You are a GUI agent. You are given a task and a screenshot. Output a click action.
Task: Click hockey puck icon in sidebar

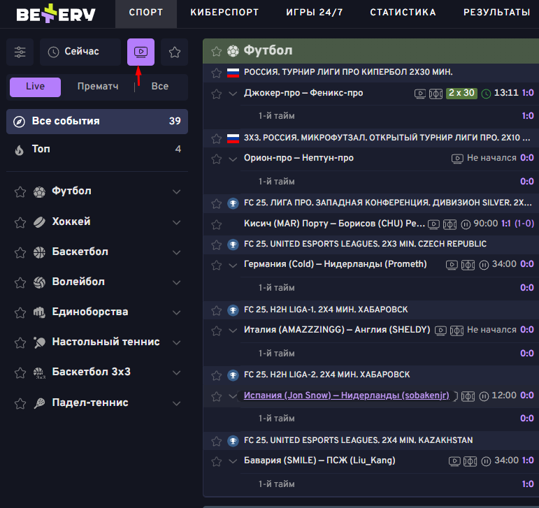pyautogui.click(x=39, y=222)
